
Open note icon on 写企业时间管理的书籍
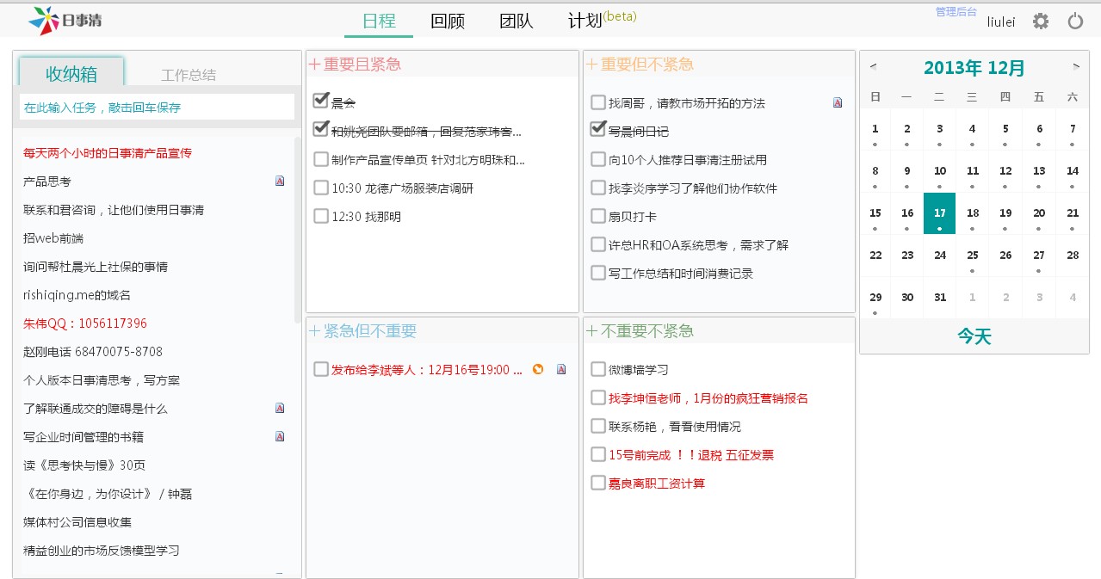(280, 436)
